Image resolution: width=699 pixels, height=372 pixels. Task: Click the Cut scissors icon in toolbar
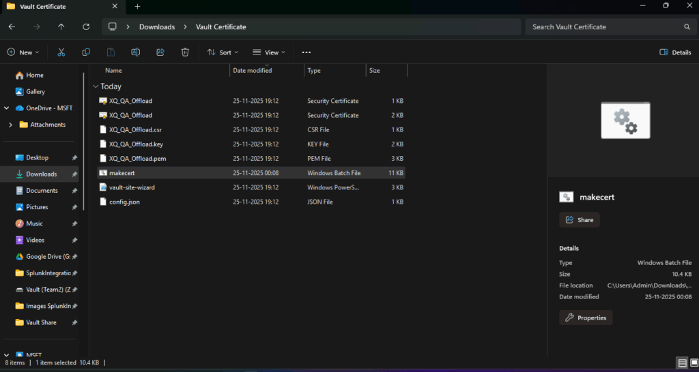click(61, 52)
